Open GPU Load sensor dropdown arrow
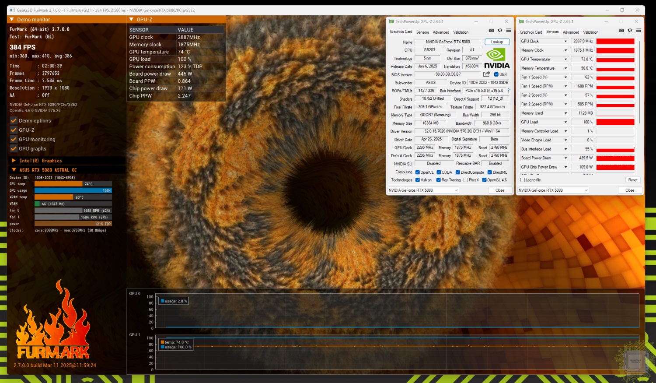Screen dimensions: 656x383 coord(565,122)
